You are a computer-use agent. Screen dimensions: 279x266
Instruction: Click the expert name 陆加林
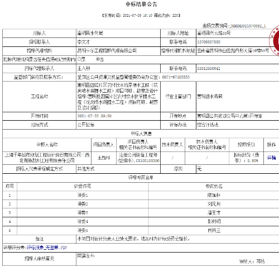point(214,195)
